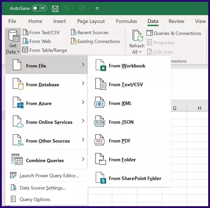The width and height of the screenshot is (210, 208).
Task: Select column H header
Action: click(x=199, y=108)
